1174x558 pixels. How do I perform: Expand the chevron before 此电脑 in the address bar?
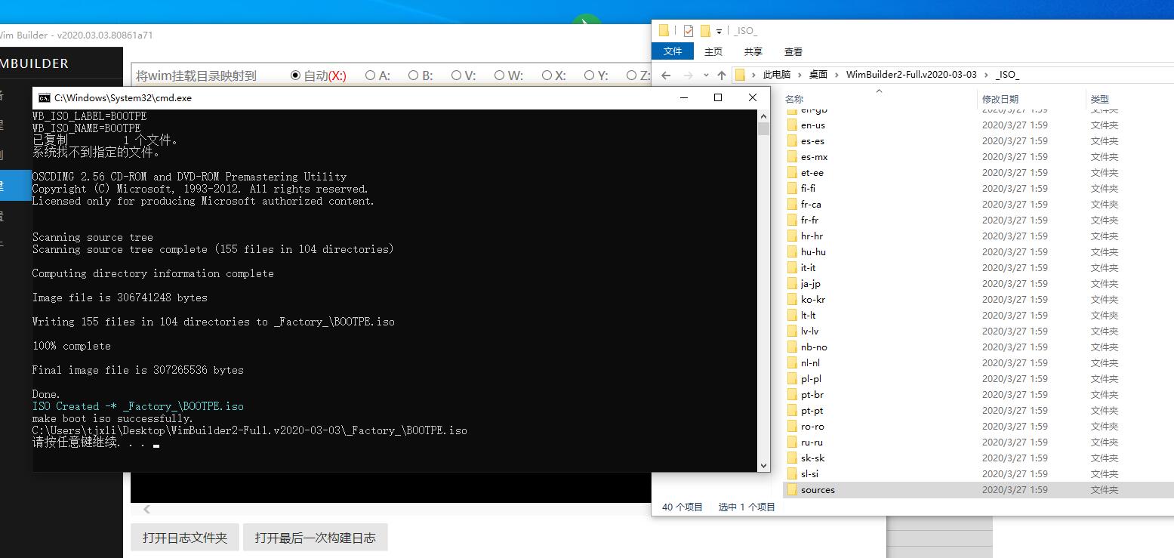pyautogui.click(x=753, y=75)
